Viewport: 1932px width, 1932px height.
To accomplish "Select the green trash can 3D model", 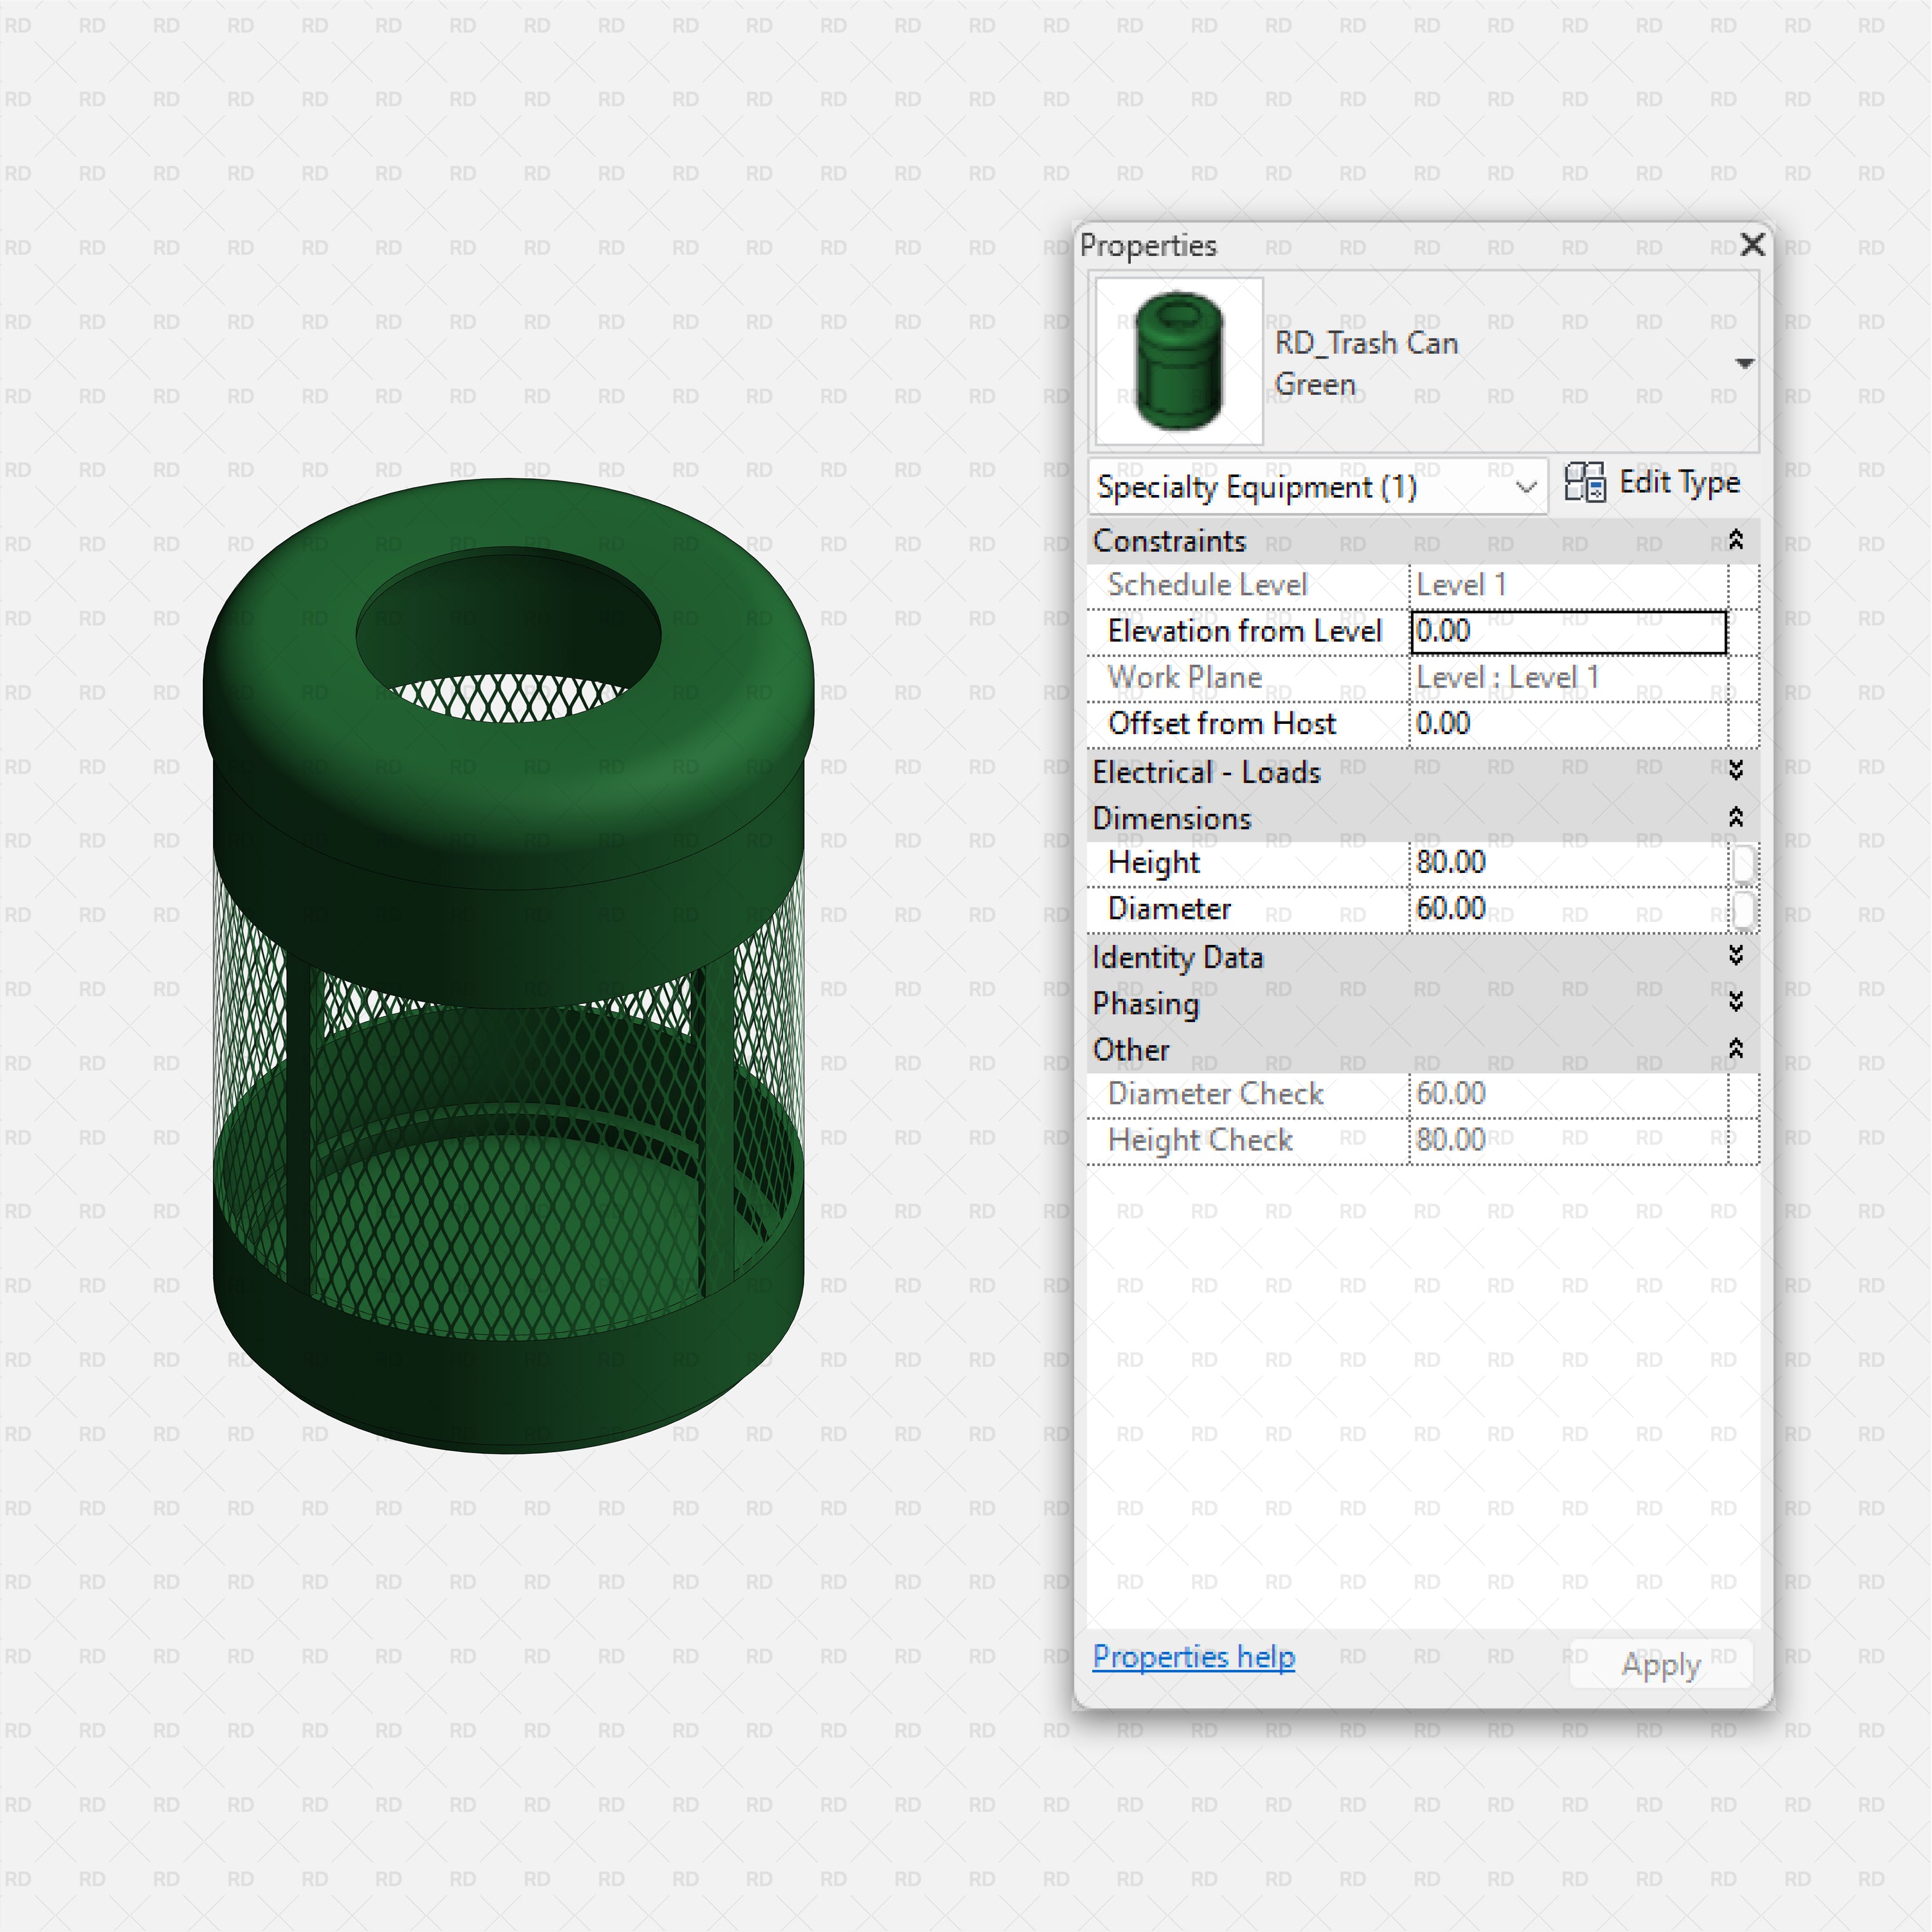I will [x=508, y=965].
